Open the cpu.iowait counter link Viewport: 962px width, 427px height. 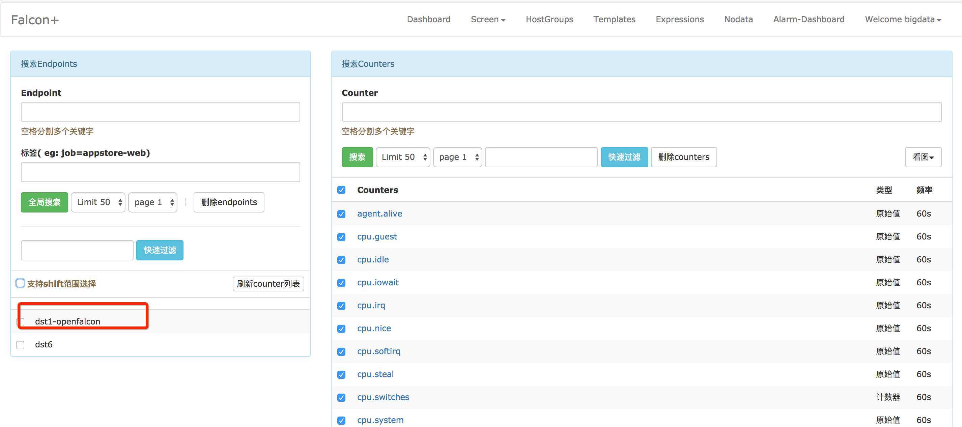coord(377,282)
